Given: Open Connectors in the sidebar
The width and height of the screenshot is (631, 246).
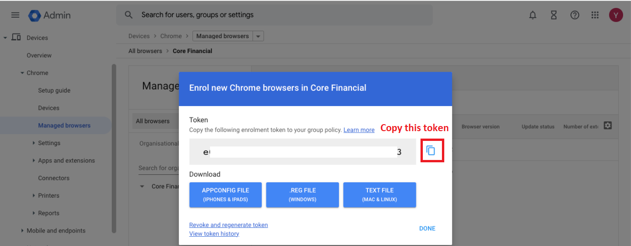Looking at the screenshot, I should pyautogui.click(x=54, y=178).
